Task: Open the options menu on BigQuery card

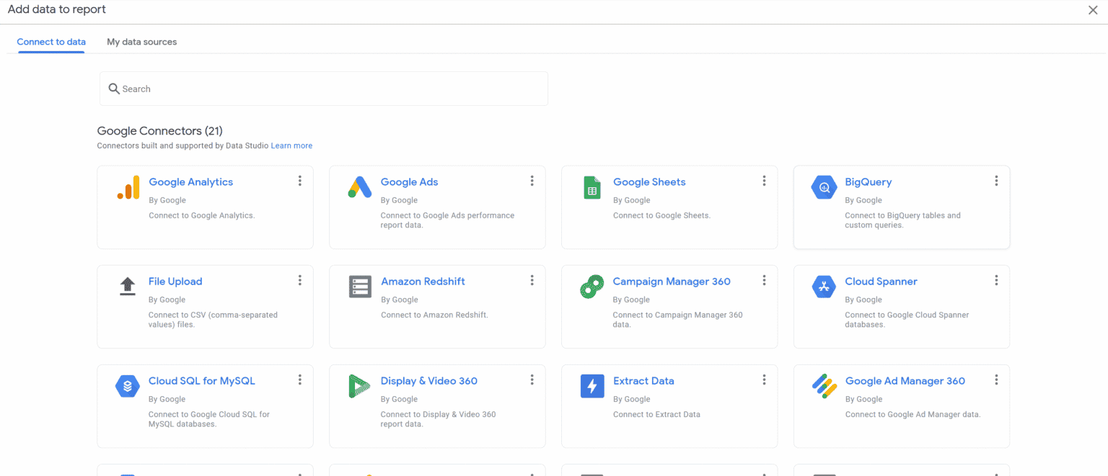Action: [x=996, y=181]
